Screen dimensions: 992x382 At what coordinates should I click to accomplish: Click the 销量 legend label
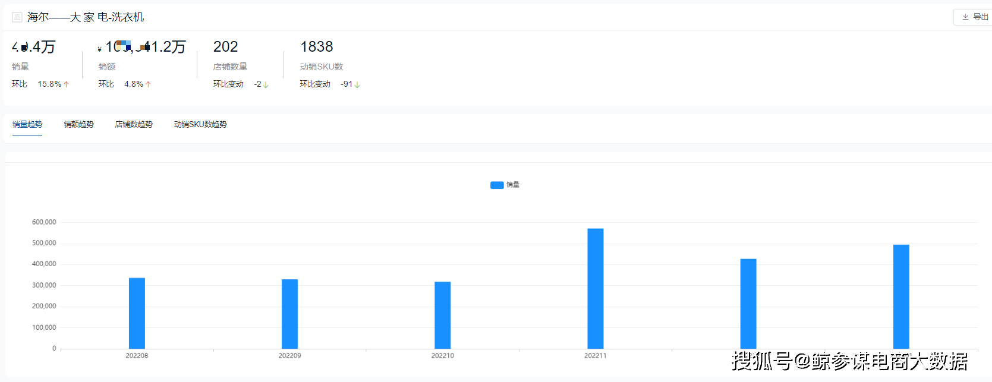click(513, 185)
